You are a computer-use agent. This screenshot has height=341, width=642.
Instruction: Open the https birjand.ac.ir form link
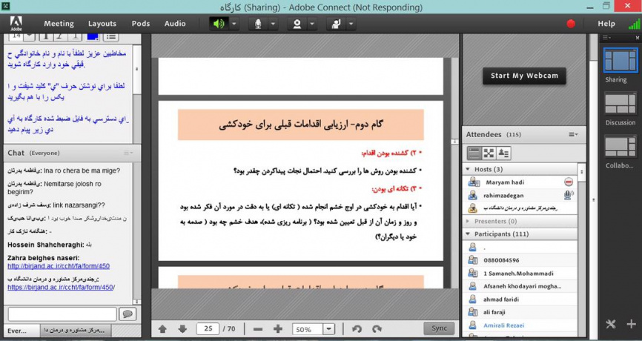click(61, 288)
